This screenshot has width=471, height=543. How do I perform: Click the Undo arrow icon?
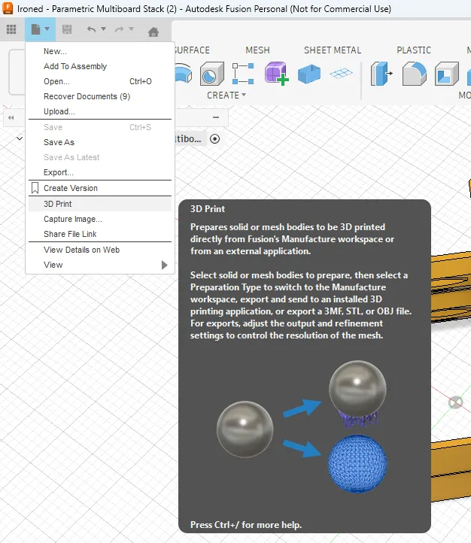click(92, 29)
